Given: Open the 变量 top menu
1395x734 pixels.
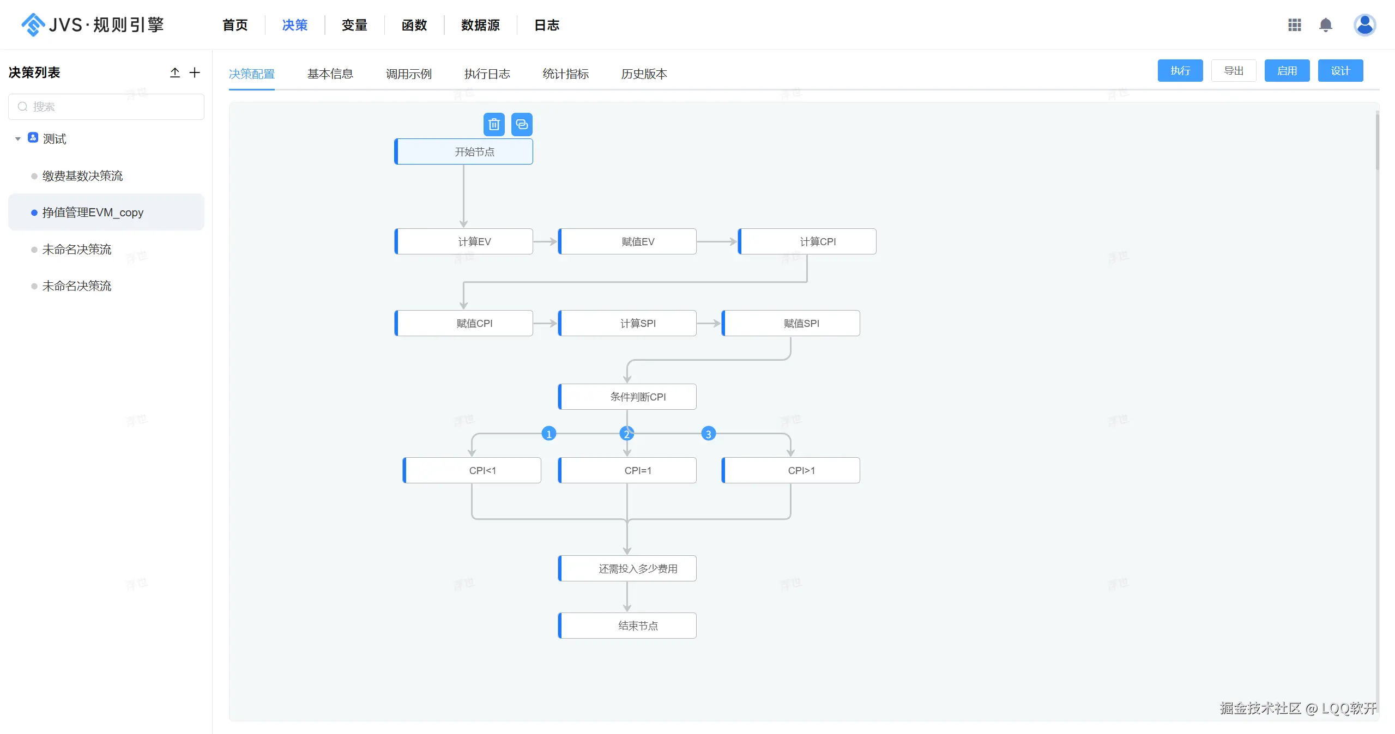Looking at the screenshot, I should click(x=354, y=25).
